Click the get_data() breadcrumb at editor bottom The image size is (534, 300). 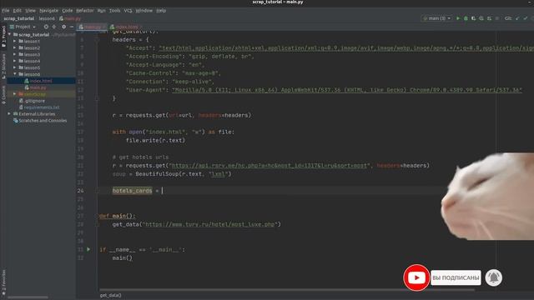pyautogui.click(x=110, y=295)
